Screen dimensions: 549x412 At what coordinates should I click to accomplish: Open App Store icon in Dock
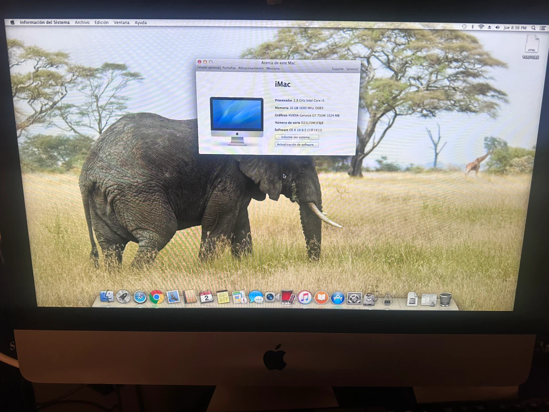click(x=337, y=298)
